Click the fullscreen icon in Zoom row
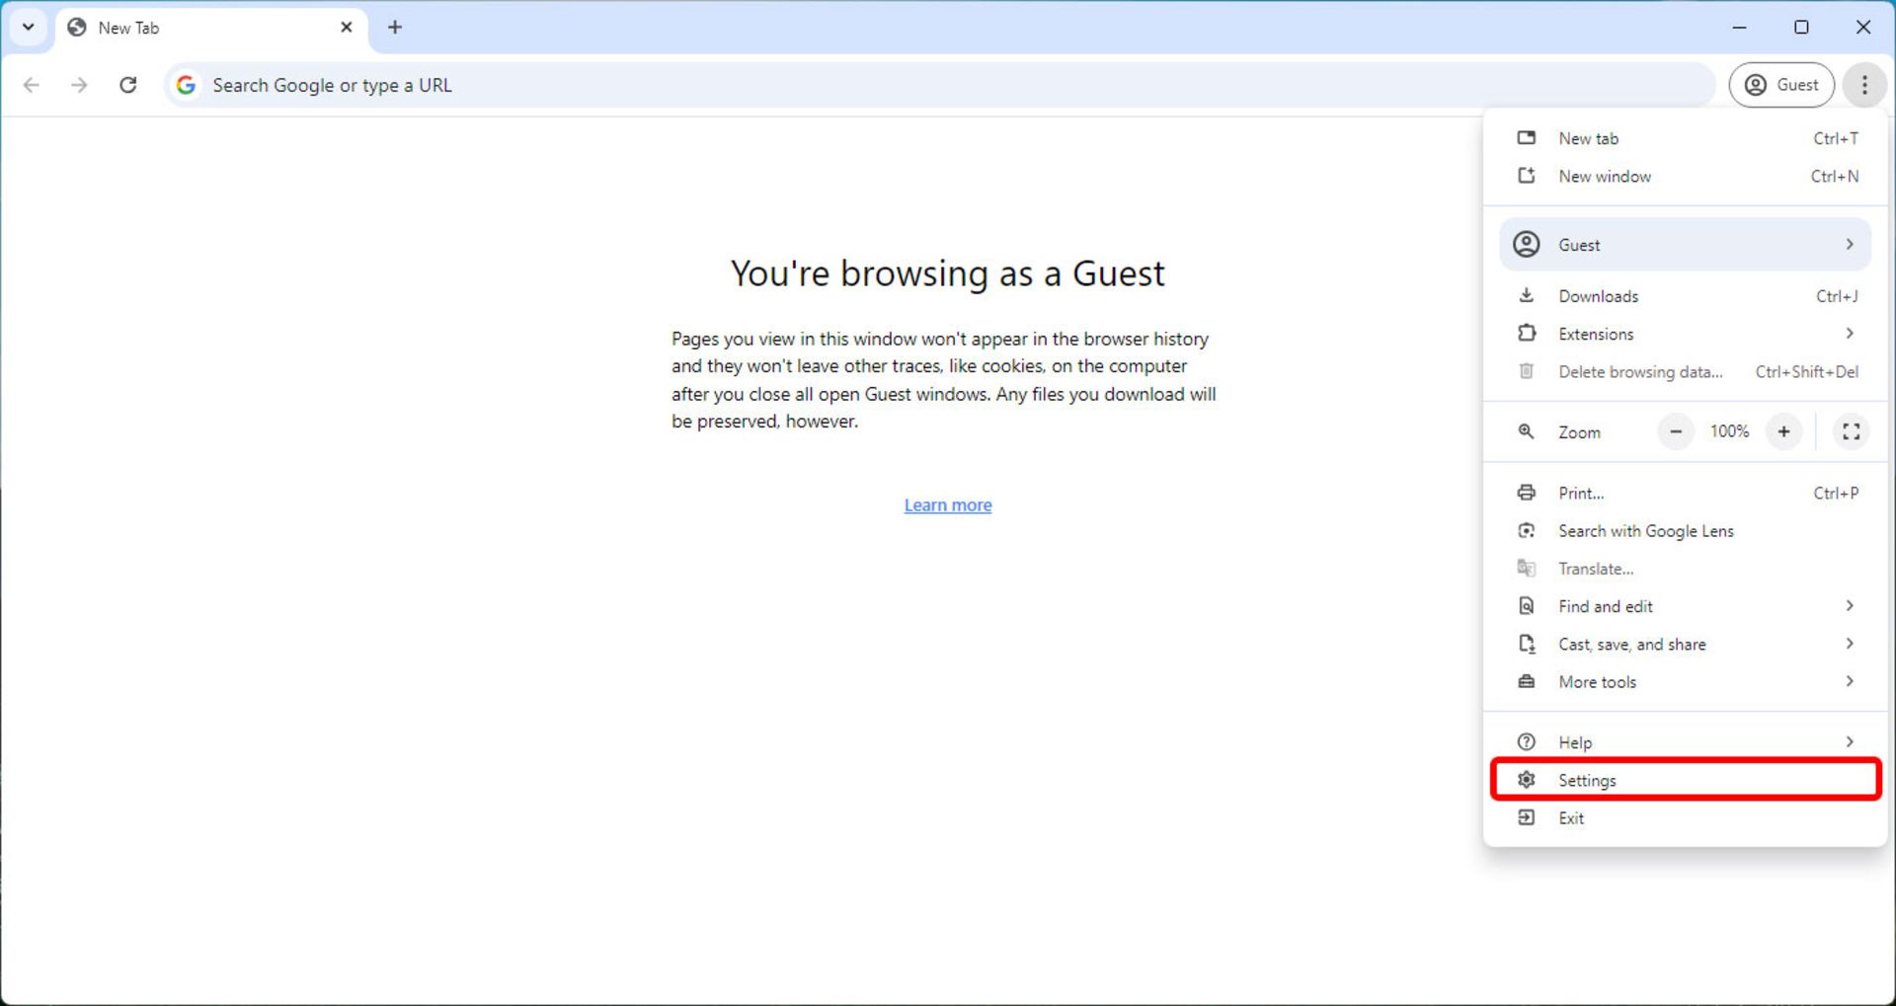Screen dimensions: 1896x1006 pyautogui.click(x=1851, y=431)
